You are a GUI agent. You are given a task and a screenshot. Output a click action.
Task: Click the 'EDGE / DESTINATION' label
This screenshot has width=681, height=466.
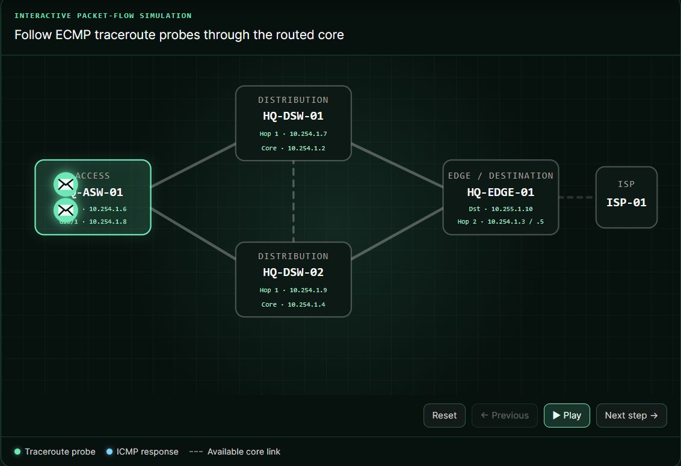(501, 176)
